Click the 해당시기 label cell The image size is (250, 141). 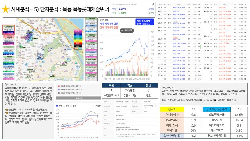pos(217,120)
